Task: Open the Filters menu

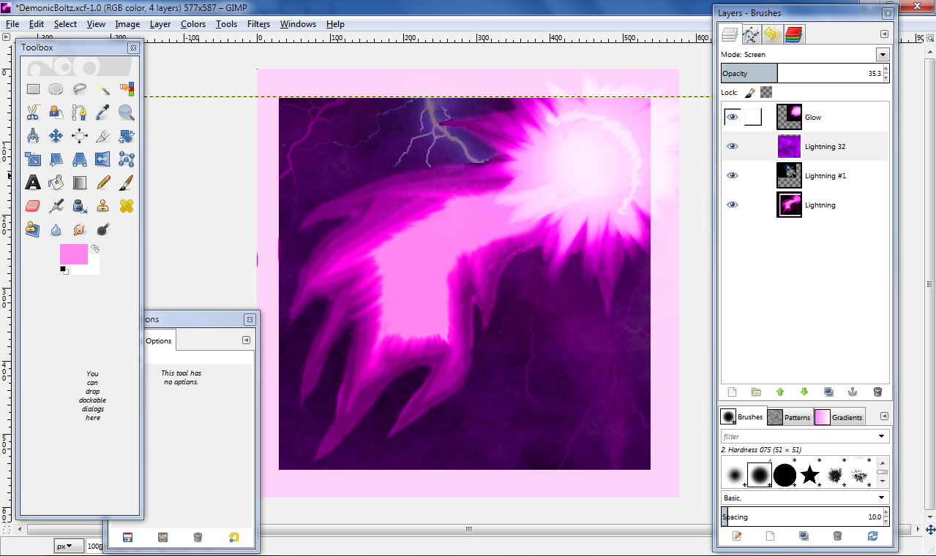Action: click(x=258, y=24)
